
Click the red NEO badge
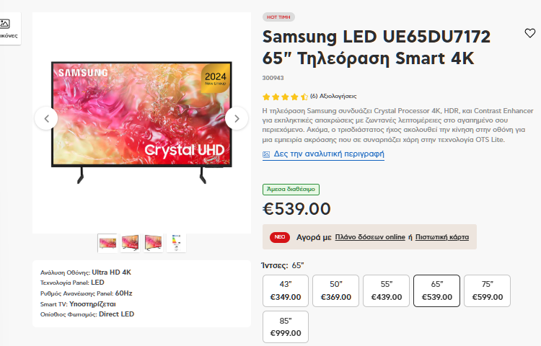[x=279, y=237]
